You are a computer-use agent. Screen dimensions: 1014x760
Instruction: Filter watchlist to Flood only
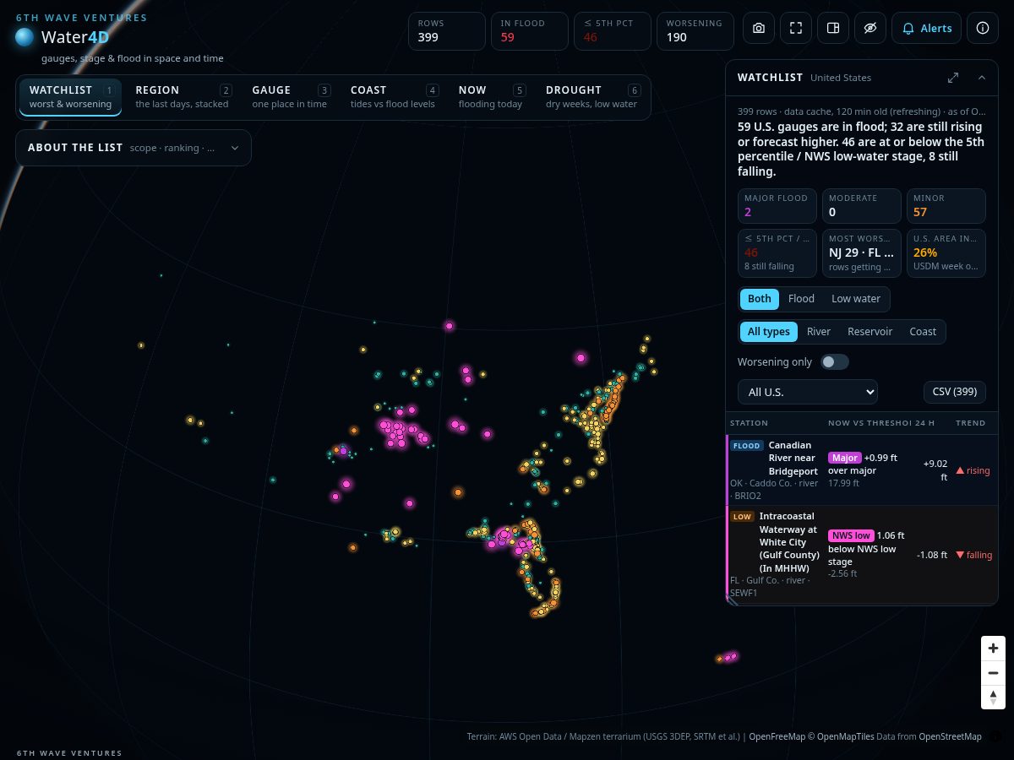(x=801, y=299)
